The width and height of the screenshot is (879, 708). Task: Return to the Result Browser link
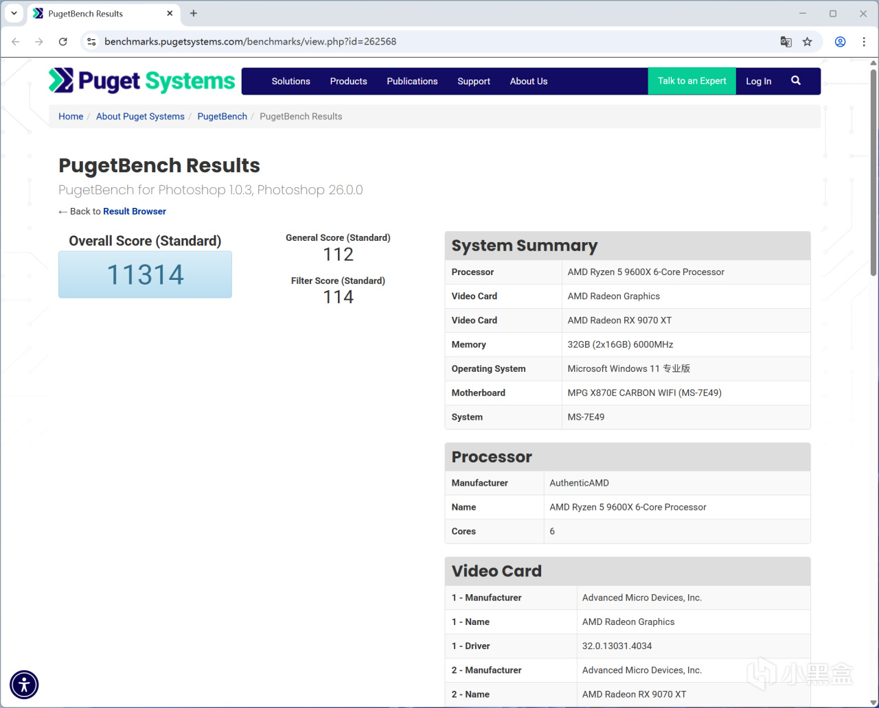[x=135, y=211]
